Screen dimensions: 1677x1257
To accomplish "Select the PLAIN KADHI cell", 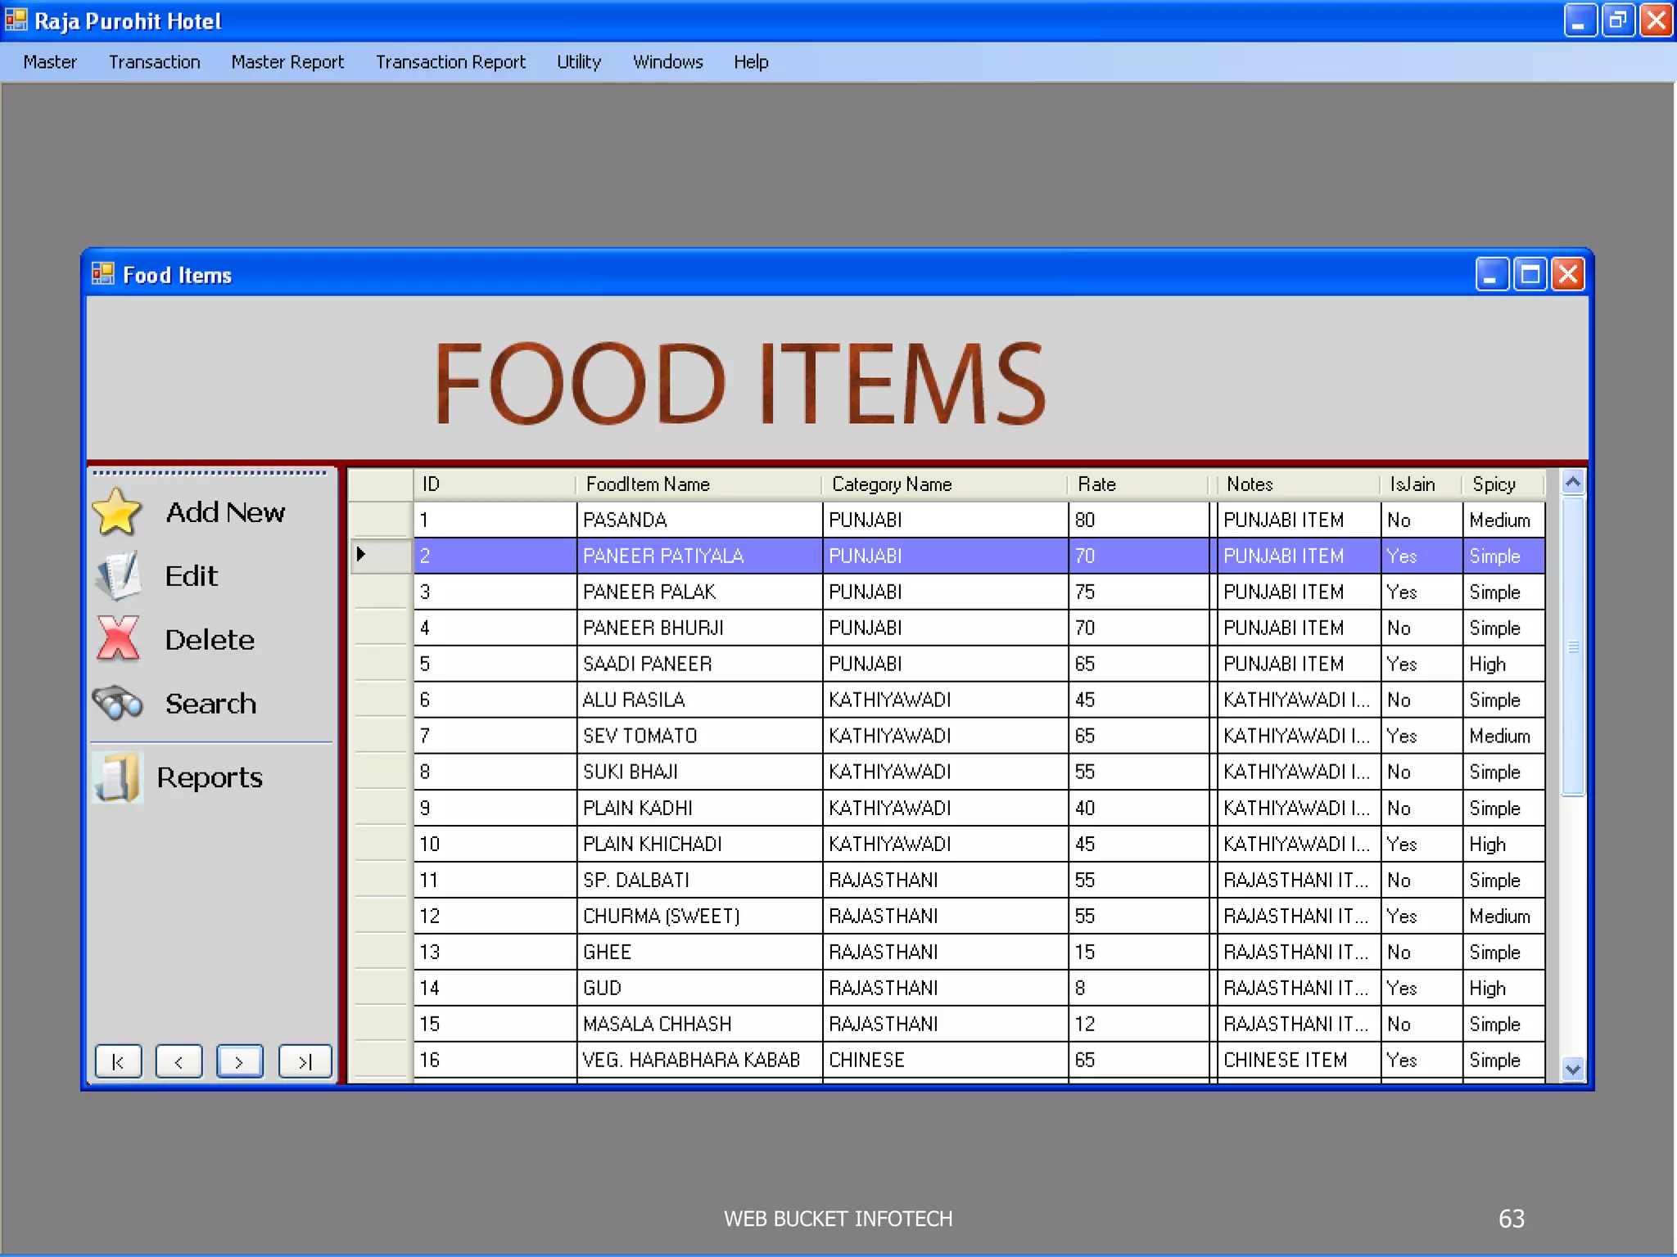I will point(699,808).
